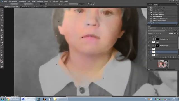The height and width of the screenshot is (101, 179).
Task: Click the trash icon in the Layers panel
Action: tap(176, 57)
